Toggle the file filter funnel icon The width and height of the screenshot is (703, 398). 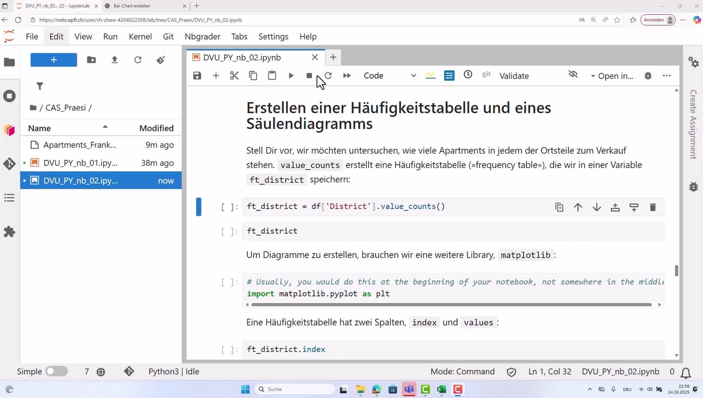40,86
